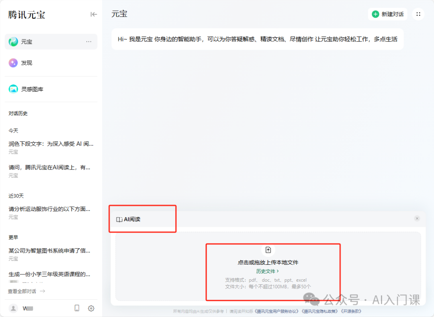Click 点击或拖放上传本地文件 text
Screen dimensions: 434x317
[x=268, y=262]
